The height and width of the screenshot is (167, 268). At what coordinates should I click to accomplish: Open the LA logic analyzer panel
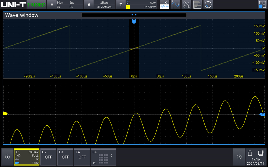pyautogui.click(x=103, y=157)
